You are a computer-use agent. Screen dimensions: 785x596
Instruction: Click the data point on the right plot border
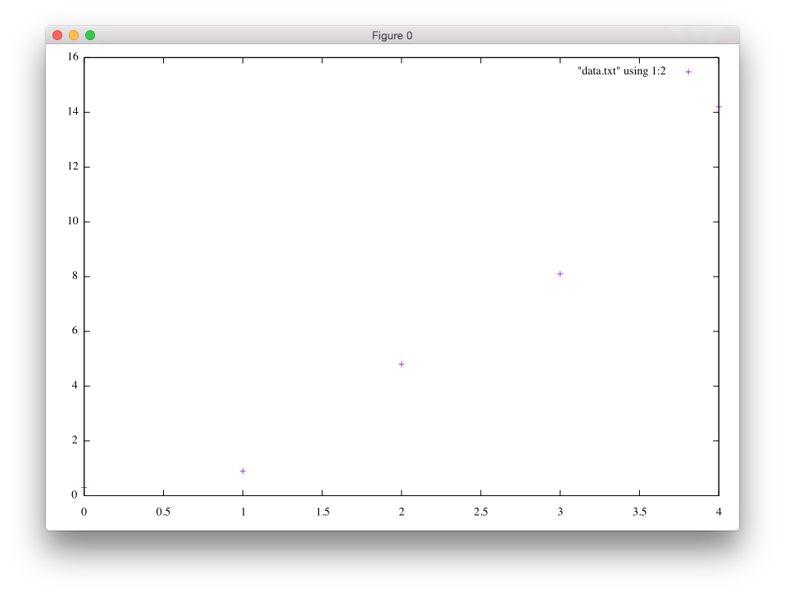[718, 106]
